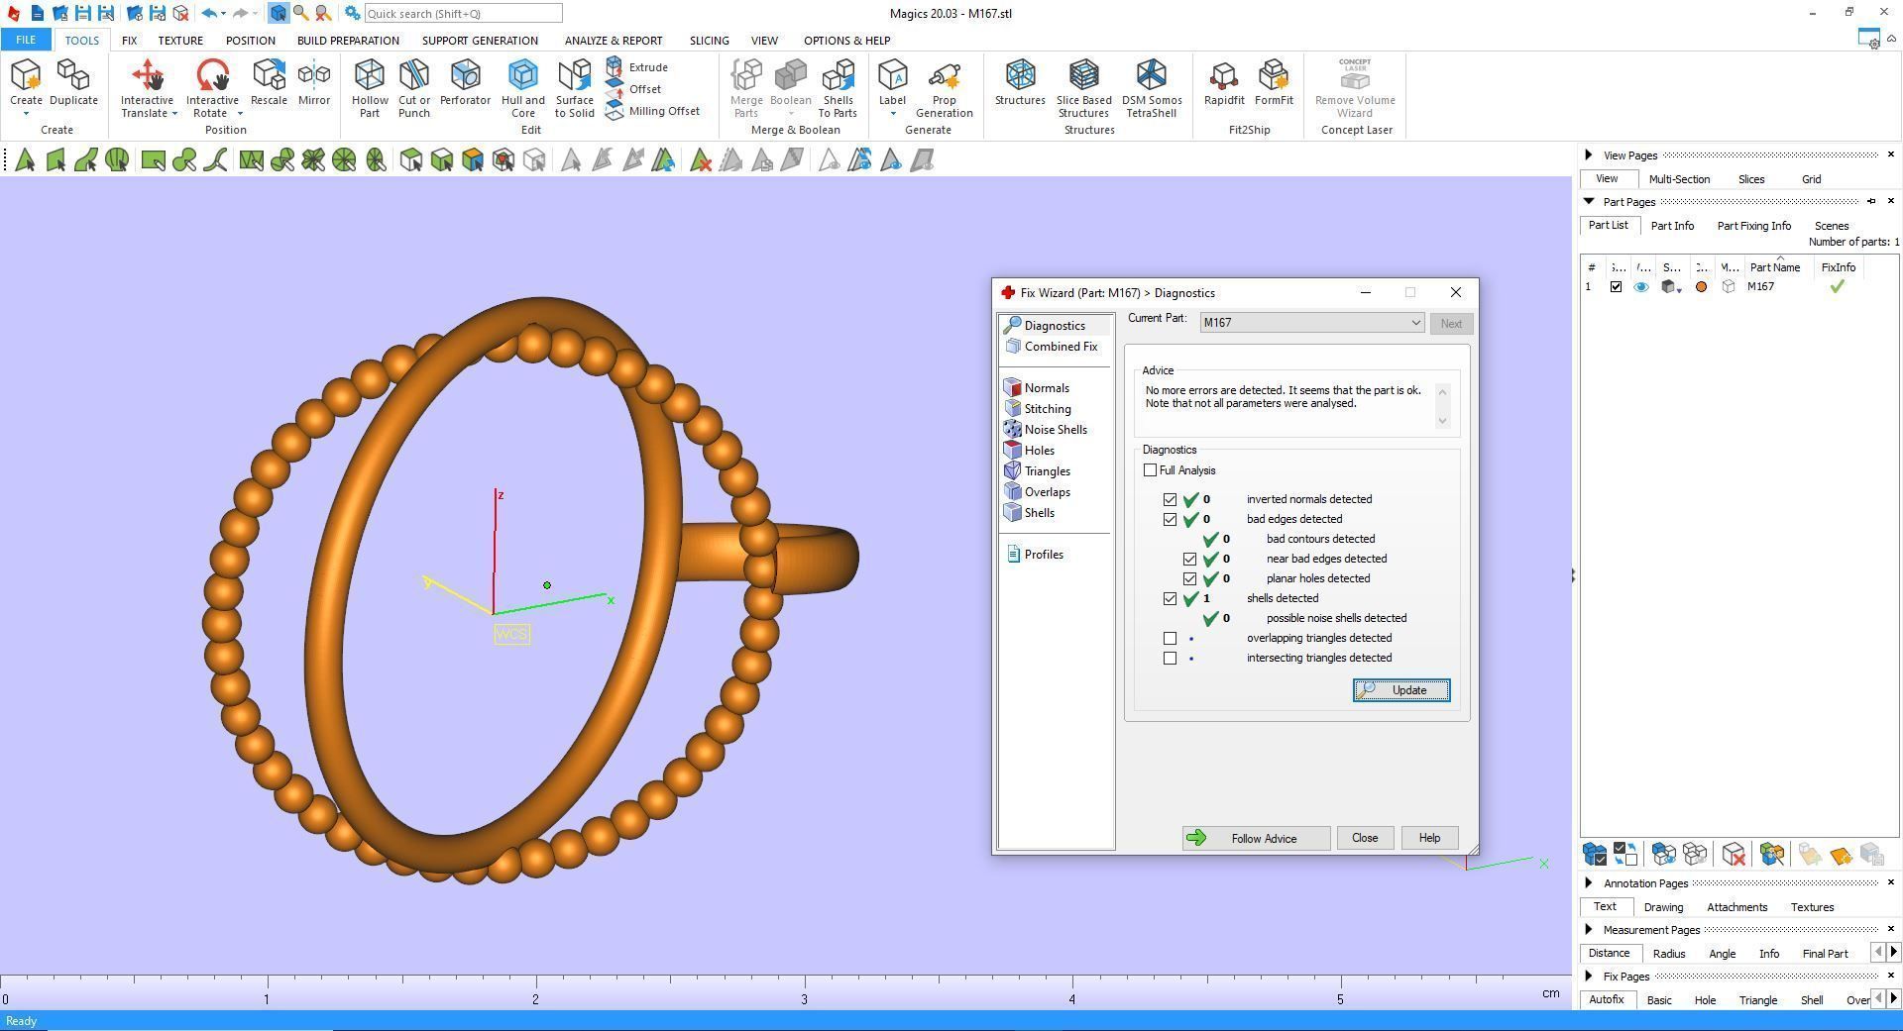Open Stitching page in Fix Wizard
The image size is (1903, 1031).
pos(1038,409)
